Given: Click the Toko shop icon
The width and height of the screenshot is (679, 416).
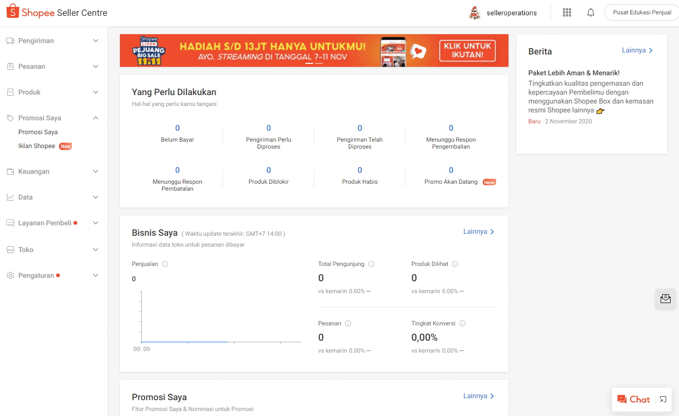Looking at the screenshot, I should [x=10, y=250].
